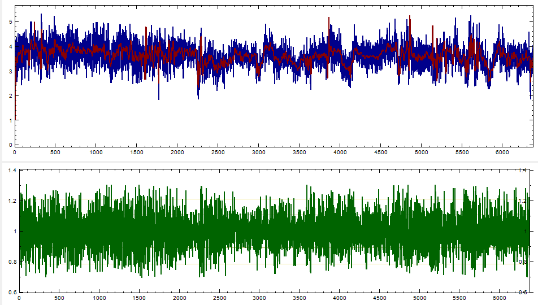
Task: Click y-axis value 1 on top chart
Action: point(11,120)
